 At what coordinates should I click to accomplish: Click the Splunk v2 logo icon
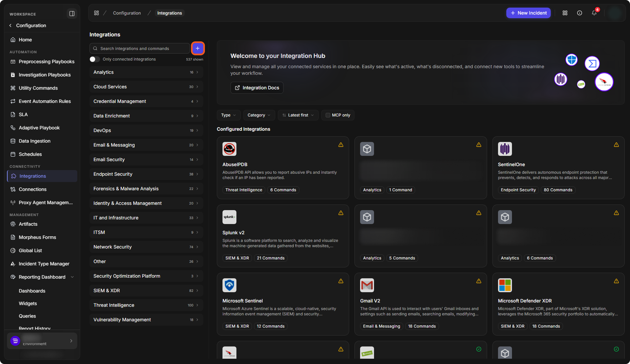(x=229, y=217)
